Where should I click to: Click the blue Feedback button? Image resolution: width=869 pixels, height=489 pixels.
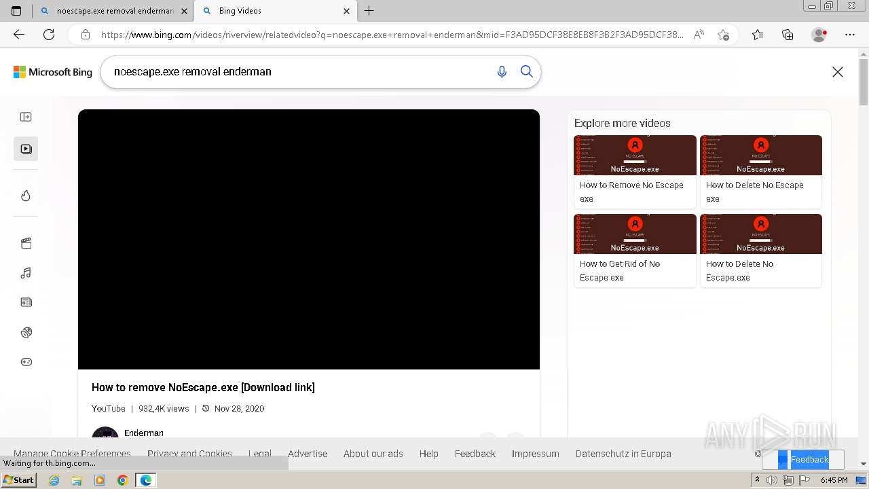pos(803,460)
